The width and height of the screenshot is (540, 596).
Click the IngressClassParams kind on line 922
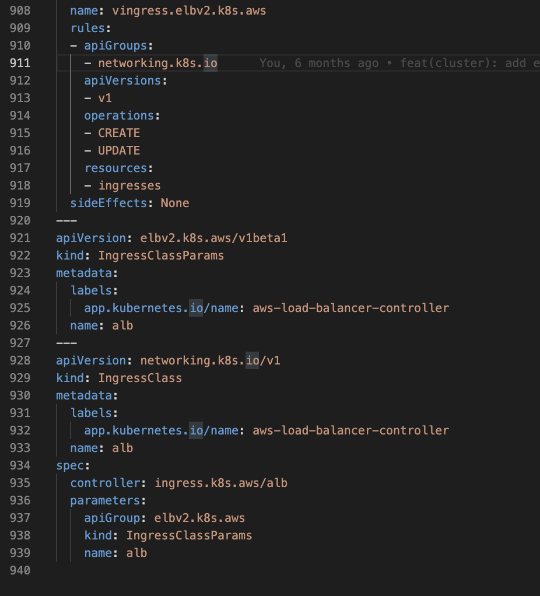(x=161, y=255)
